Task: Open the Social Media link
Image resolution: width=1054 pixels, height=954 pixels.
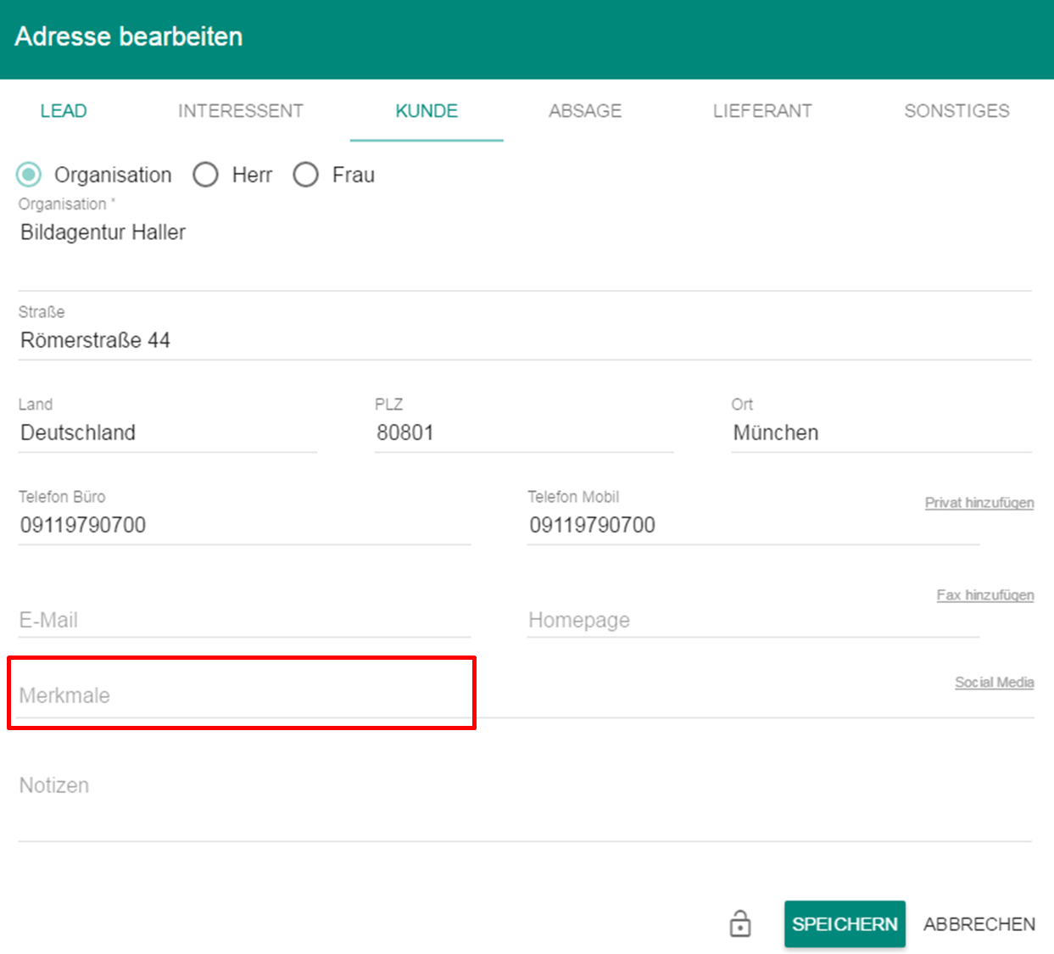Action: 994,683
